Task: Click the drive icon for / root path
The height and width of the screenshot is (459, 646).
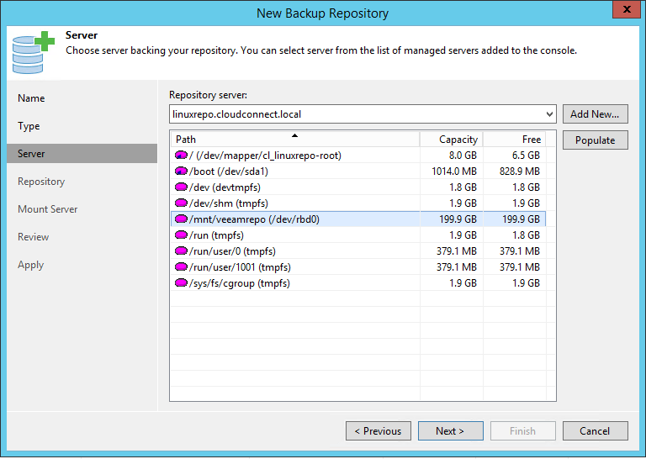Action: coord(181,156)
